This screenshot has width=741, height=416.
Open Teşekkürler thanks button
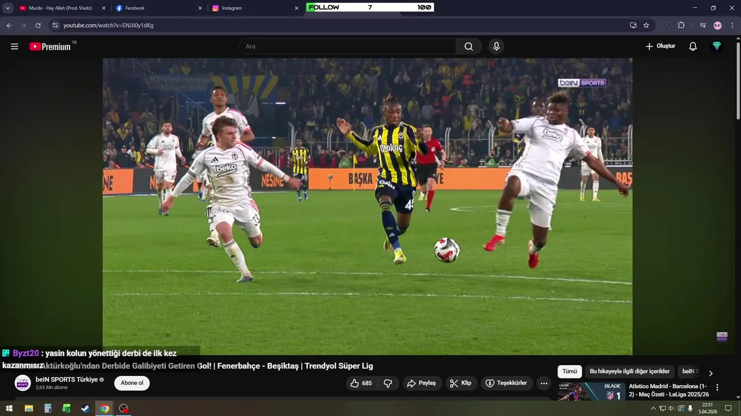tap(507, 383)
